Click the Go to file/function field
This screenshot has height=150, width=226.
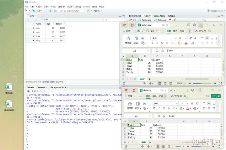click(x=72, y=11)
